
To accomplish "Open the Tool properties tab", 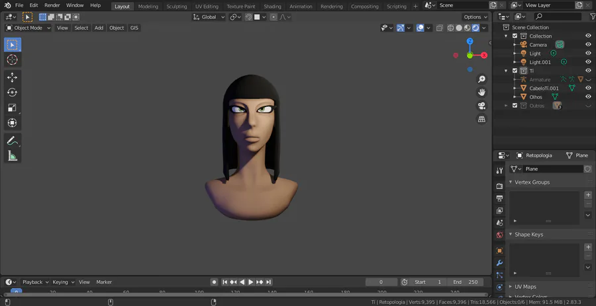I will click(x=499, y=171).
